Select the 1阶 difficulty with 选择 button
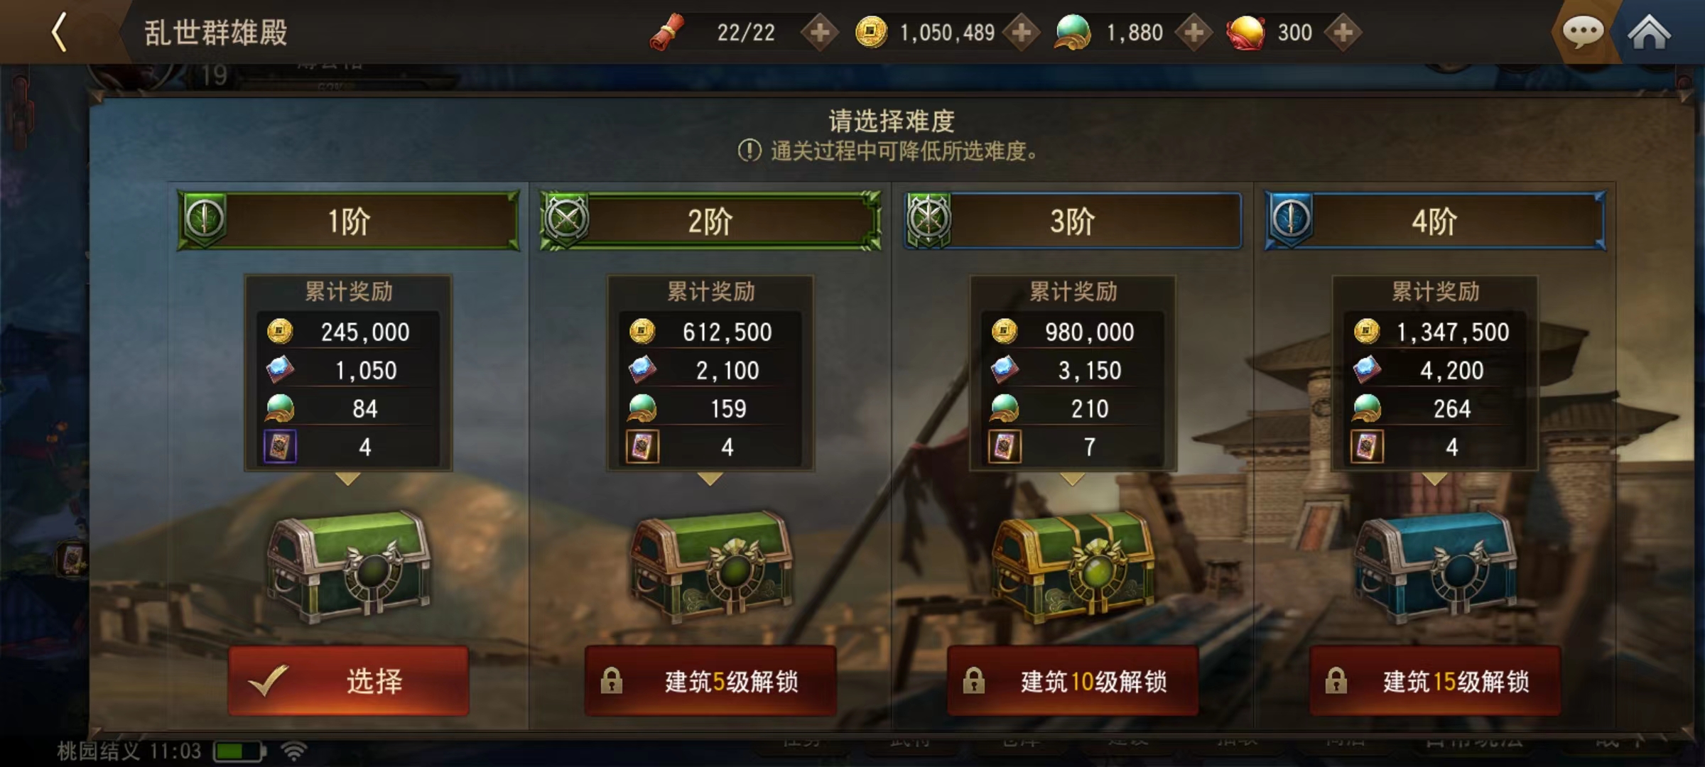1705x767 pixels. tap(348, 681)
